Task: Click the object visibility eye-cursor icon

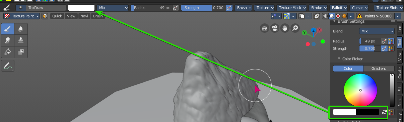Action: [x=274, y=16]
